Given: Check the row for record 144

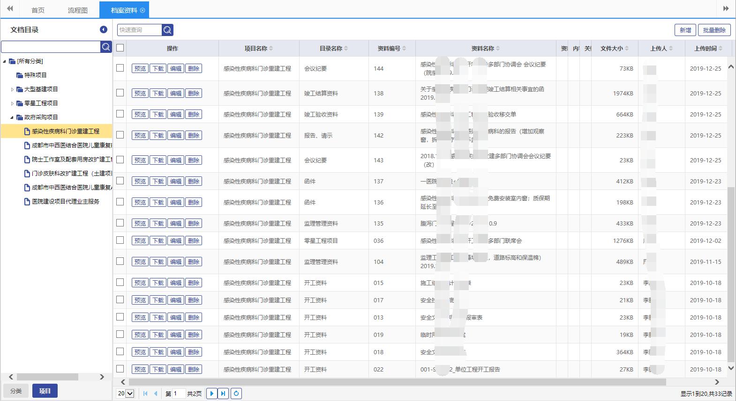Looking at the screenshot, I should 120,68.
